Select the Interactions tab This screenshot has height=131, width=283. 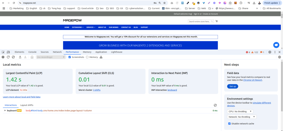click(11, 105)
